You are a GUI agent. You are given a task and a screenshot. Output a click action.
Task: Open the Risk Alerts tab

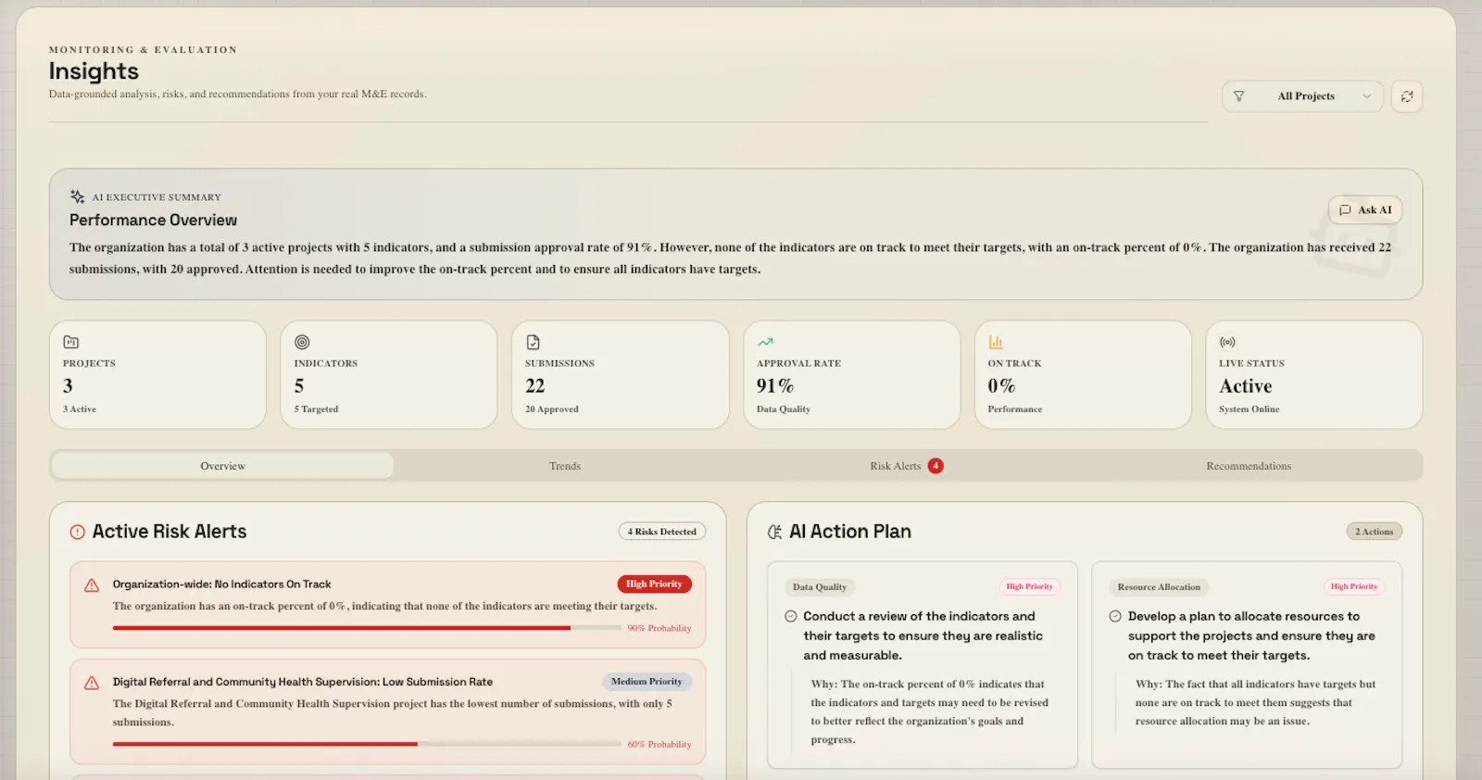coord(906,466)
